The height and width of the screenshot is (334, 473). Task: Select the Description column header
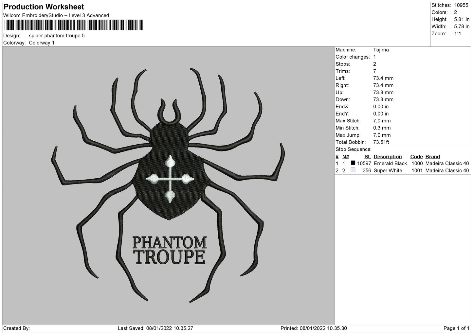pyautogui.click(x=388, y=157)
